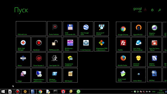The width and height of the screenshot is (167, 94).
Task: Open OpenVPN GUI tile
Action: coord(139,29)
